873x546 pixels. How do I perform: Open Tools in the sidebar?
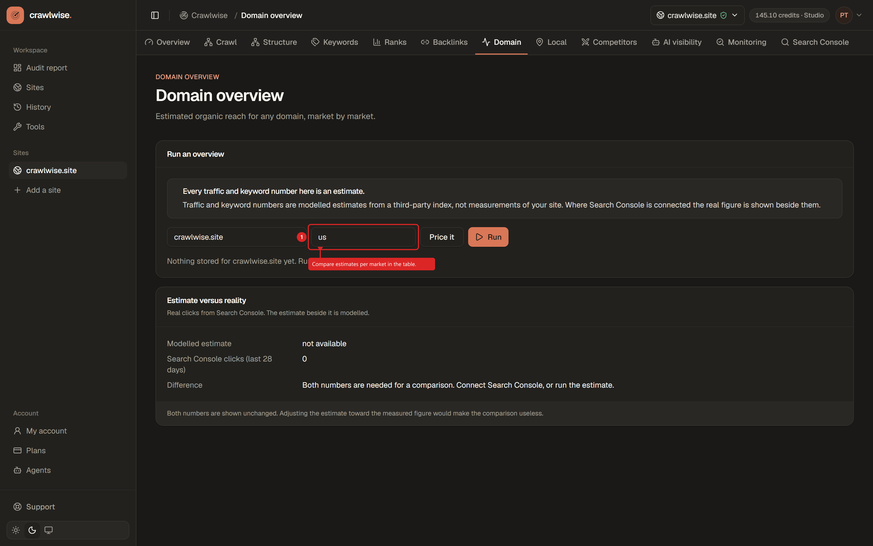pyautogui.click(x=68, y=127)
